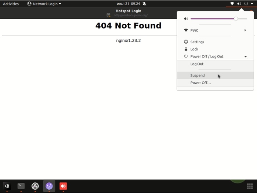Choose Log Out
Image resolution: width=257 pixels, height=193 pixels.
215,64
